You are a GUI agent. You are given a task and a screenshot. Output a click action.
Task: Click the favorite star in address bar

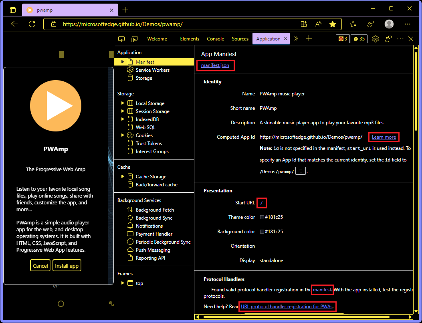click(333, 24)
